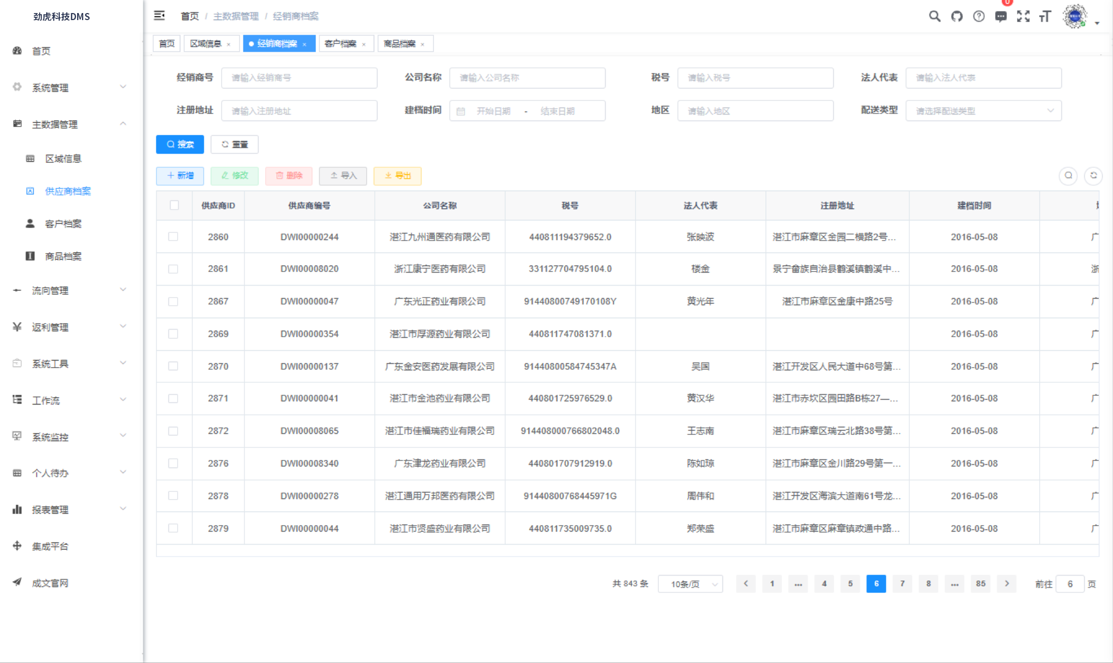Toggle fullscreen mode icon

coord(1023,16)
